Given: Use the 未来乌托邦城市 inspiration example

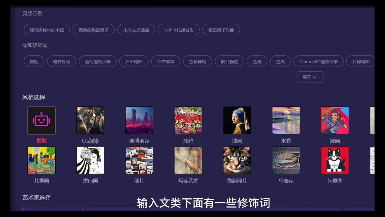Looking at the screenshot, I should click(x=179, y=30).
